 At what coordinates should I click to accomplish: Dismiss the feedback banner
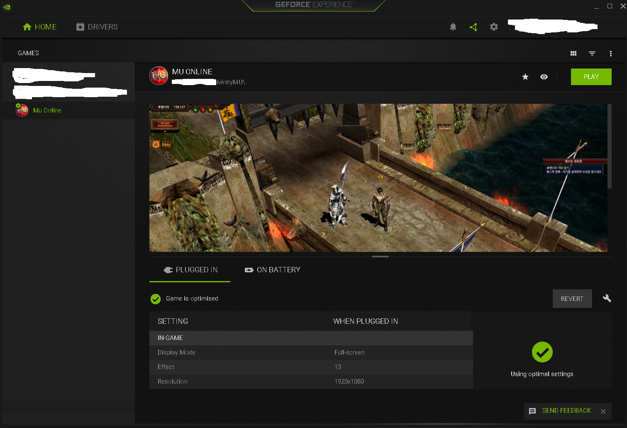tap(603, 411)
